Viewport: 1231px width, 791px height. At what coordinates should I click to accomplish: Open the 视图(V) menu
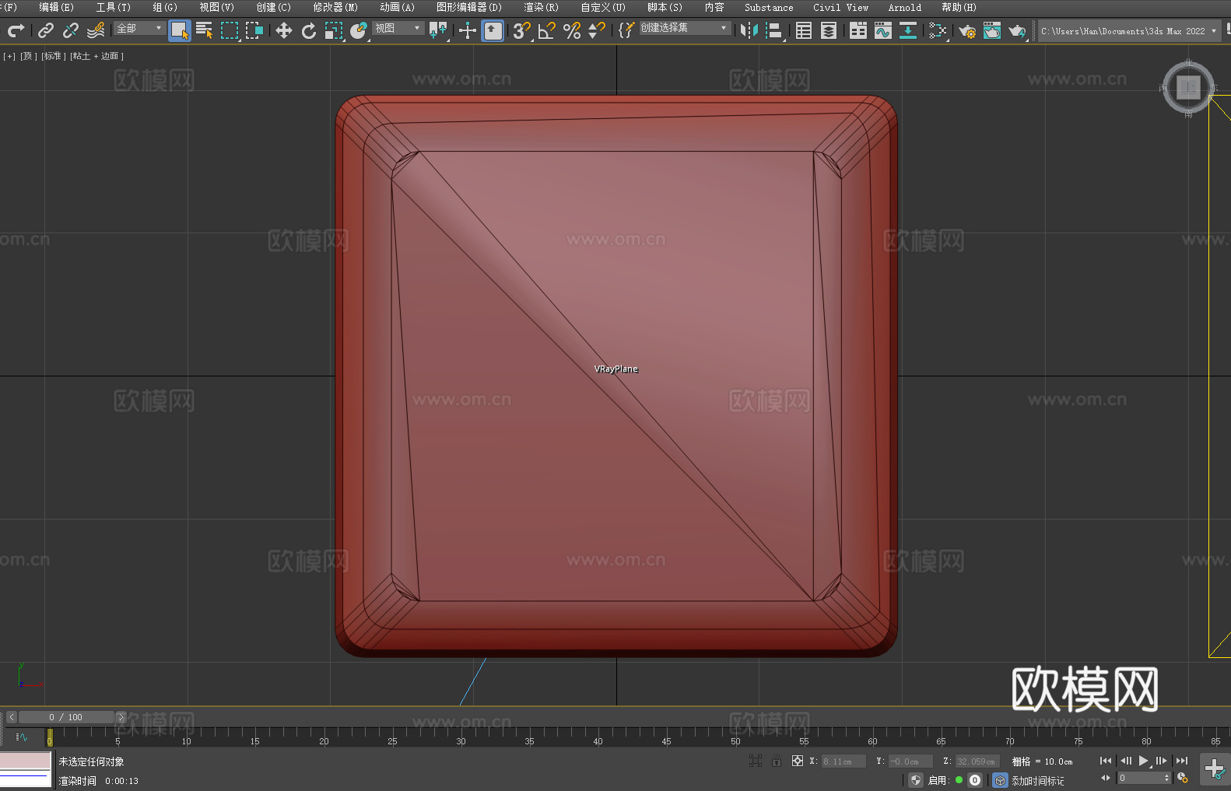216,7
